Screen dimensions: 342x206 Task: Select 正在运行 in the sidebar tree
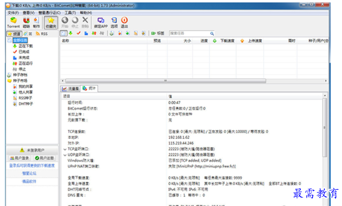[x=25, y=63]
